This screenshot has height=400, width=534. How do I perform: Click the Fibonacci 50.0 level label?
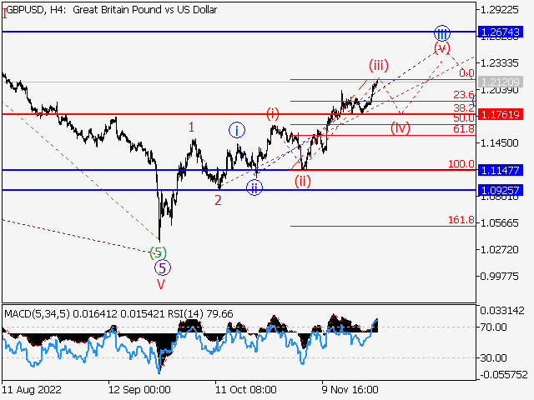click(x=464, y=118)
